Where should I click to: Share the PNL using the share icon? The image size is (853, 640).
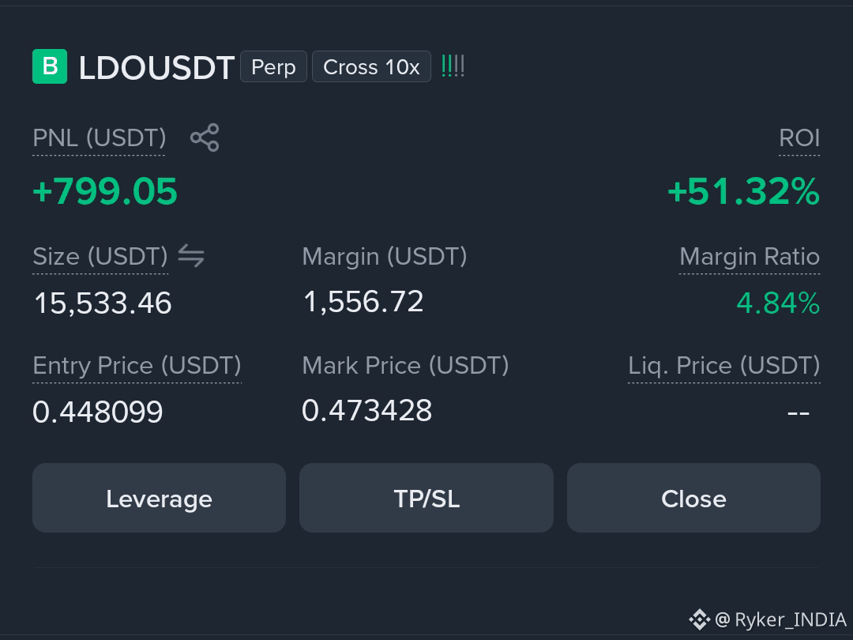tap(205, 137)
